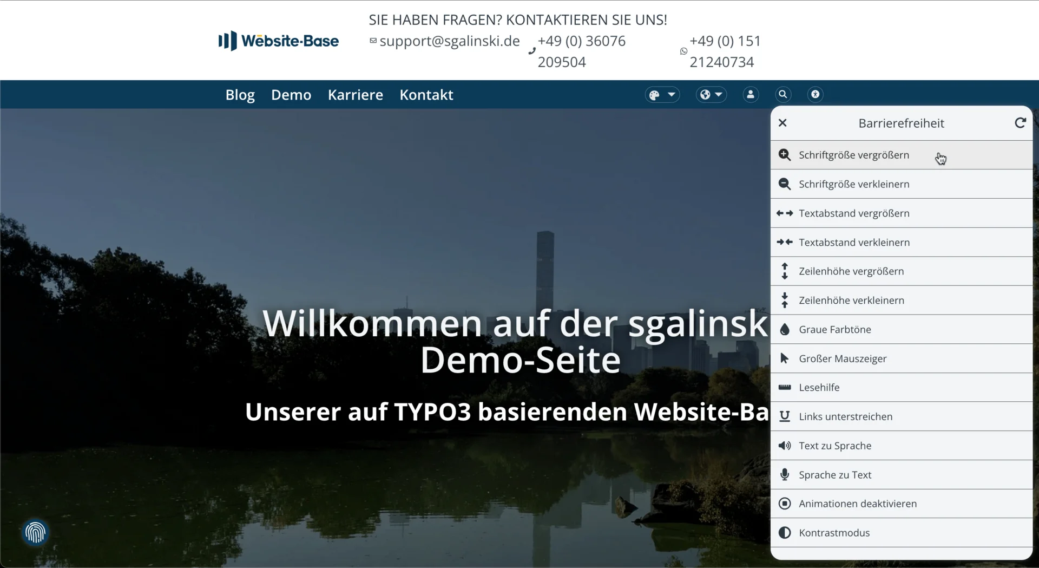Viewport: 1039px width, 568px height.
Task: Email support@sgalinski.de via link
Action: click(449, 41)
